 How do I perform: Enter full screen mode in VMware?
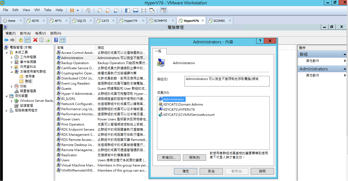[x=144, y=10]
